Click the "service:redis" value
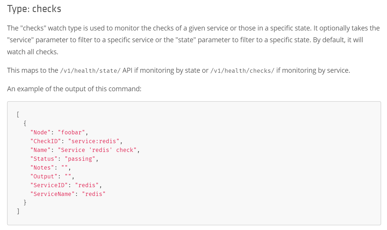The image size is (387, 230). (94, 141)
